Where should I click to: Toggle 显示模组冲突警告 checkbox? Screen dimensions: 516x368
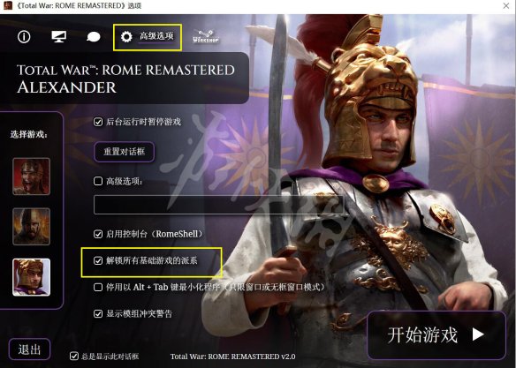click(98, 313)
